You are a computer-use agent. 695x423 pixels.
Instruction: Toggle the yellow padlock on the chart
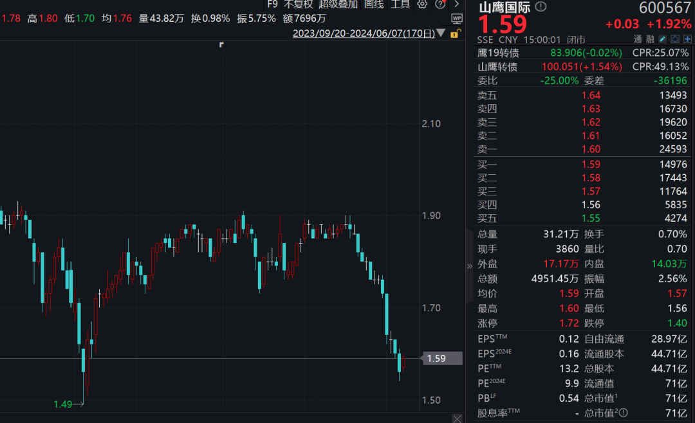point(454,33)
